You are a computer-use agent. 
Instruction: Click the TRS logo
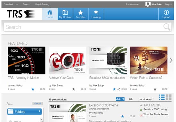point(21,14)
